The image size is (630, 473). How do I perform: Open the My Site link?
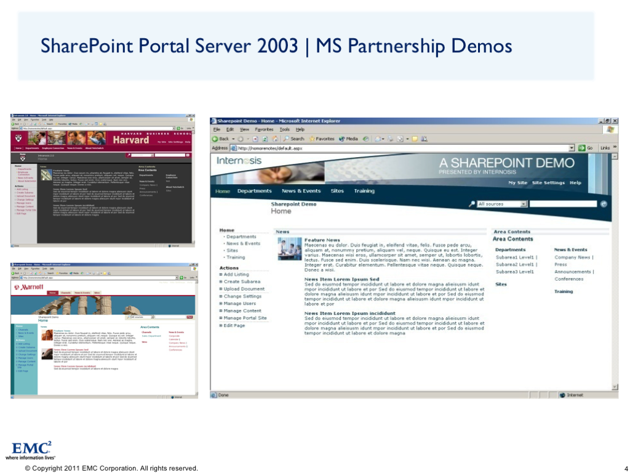tap(517, 182)
